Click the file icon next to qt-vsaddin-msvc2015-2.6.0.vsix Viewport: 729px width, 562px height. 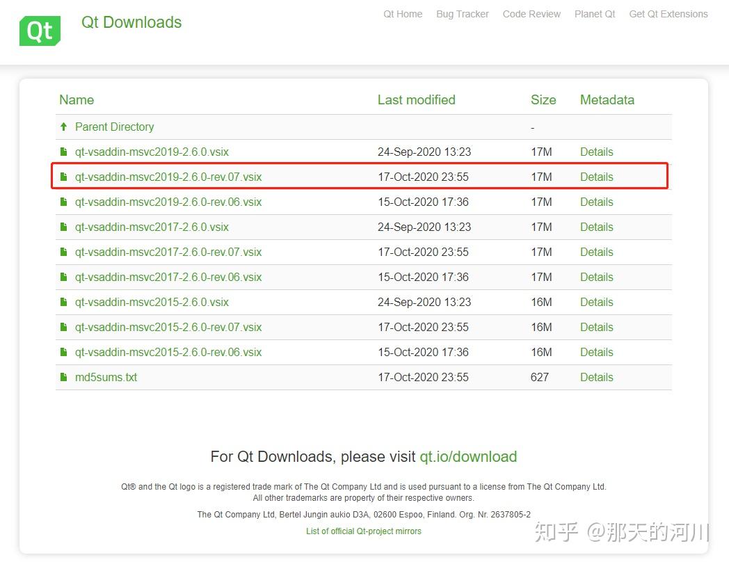[x=64, y=302]
